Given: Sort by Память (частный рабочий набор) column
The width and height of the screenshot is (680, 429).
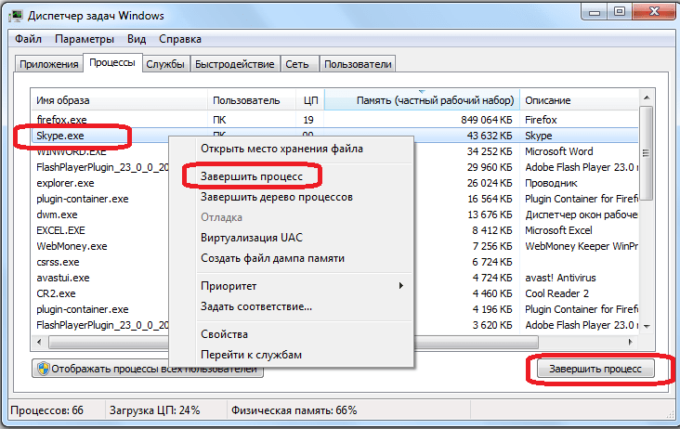Looking at the screenshot, I should coord(422,100).
